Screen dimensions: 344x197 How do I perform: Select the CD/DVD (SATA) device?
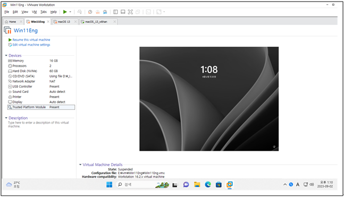(41, 76)
